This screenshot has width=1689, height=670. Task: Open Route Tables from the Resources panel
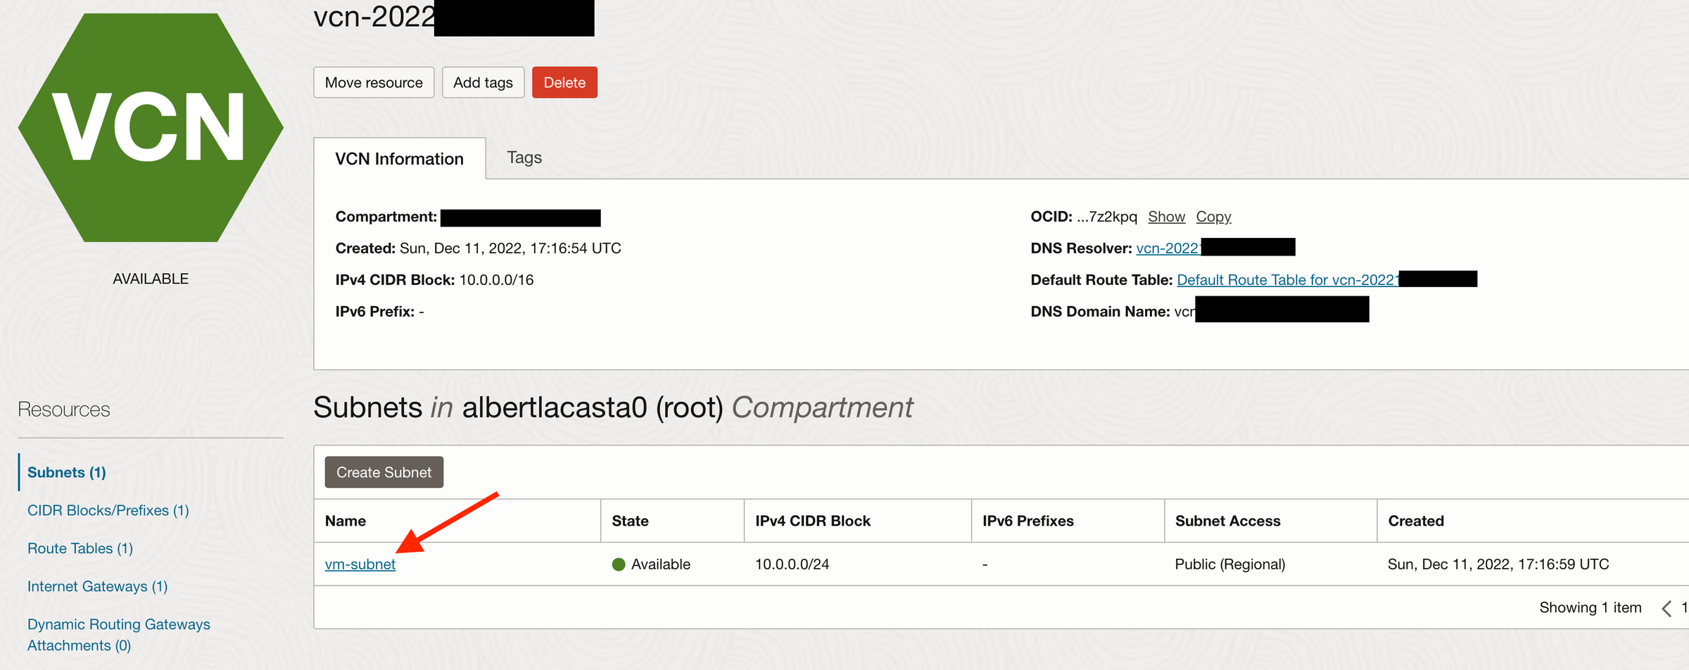80,548
